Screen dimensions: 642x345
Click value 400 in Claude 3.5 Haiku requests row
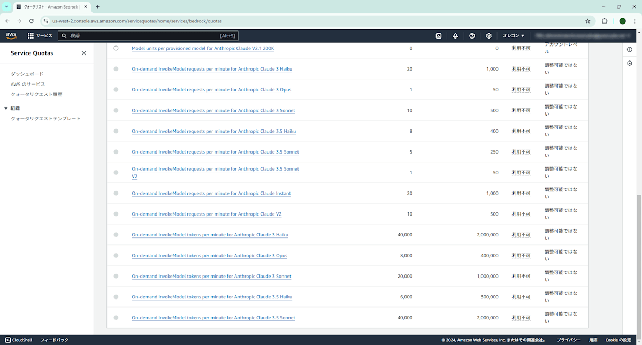click(x=494, y=131)
